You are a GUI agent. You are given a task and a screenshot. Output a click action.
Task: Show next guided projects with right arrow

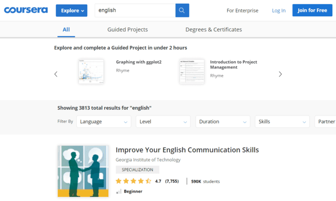click(280, 74)
